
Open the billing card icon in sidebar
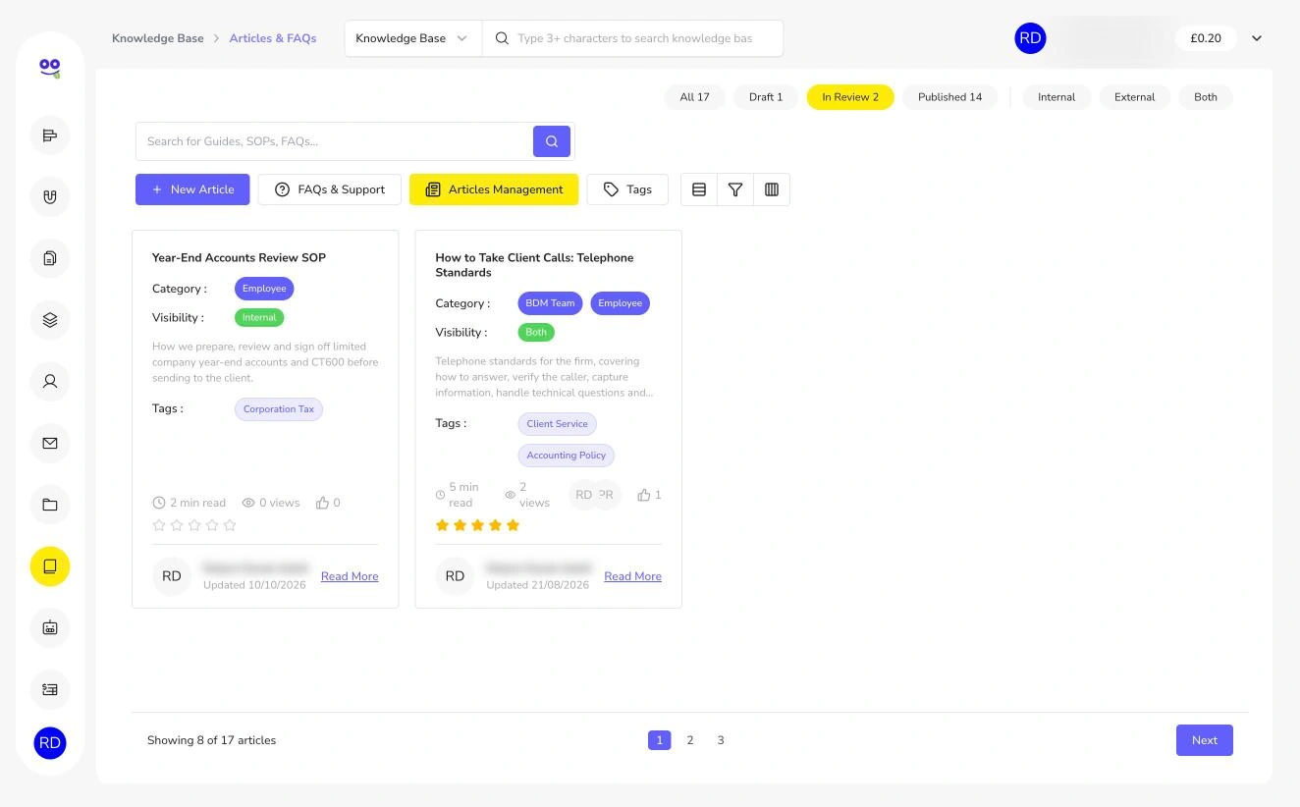pyautogui.click(x=50, y=689)
